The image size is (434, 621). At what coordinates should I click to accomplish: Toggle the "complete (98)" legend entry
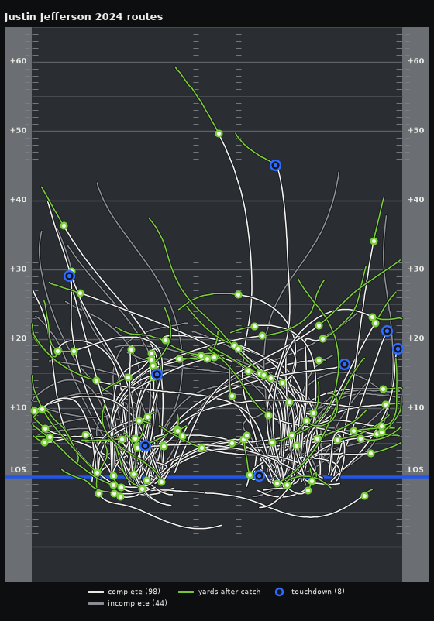134,592
